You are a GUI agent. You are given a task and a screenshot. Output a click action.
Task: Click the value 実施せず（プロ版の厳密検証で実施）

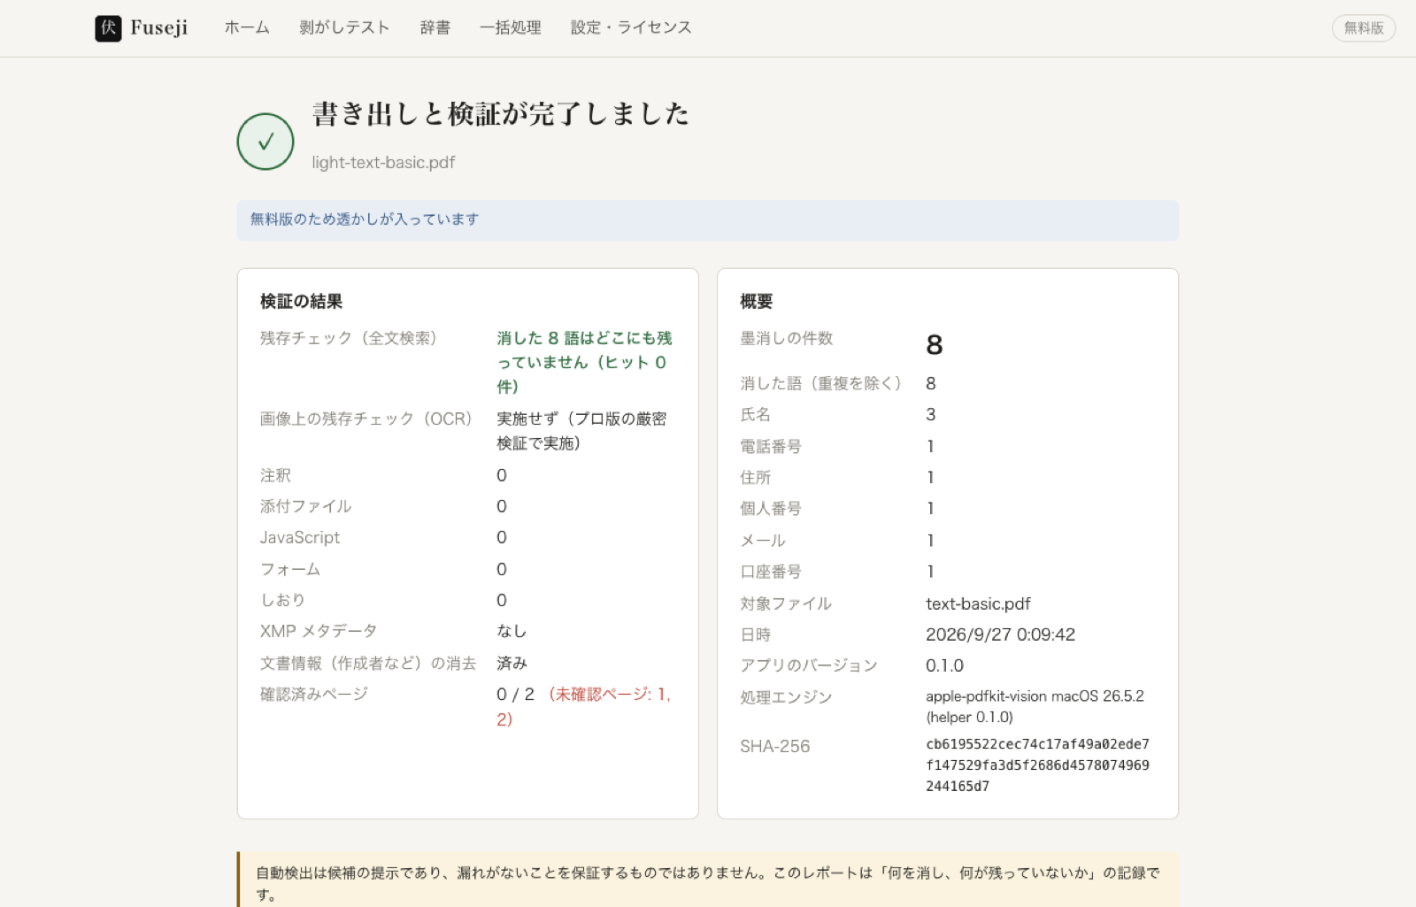pyautogui.click(x=581, y=431)
